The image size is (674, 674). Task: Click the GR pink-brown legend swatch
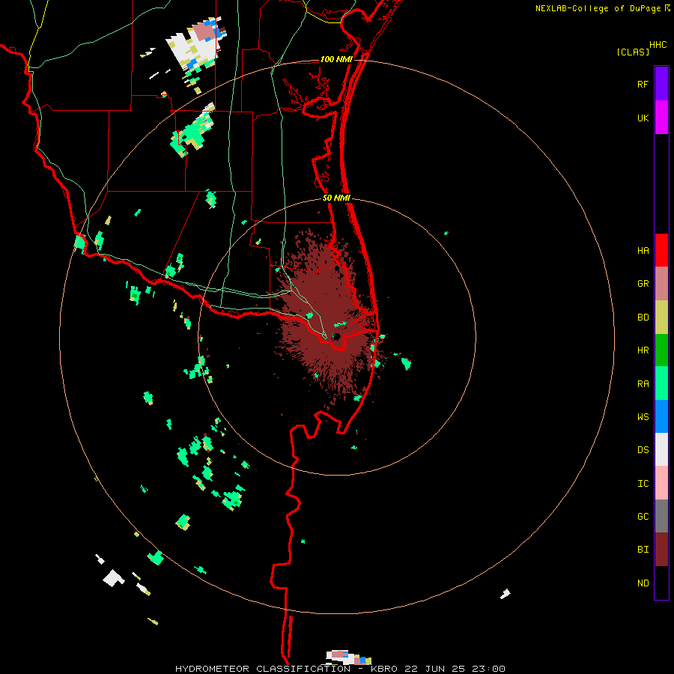(661, 284)
